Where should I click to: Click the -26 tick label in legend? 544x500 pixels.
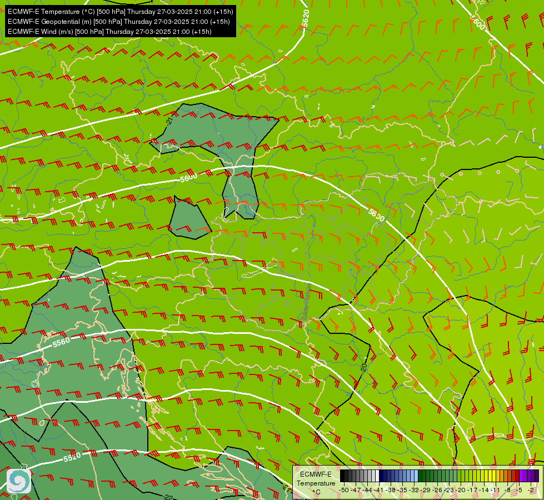437,490
